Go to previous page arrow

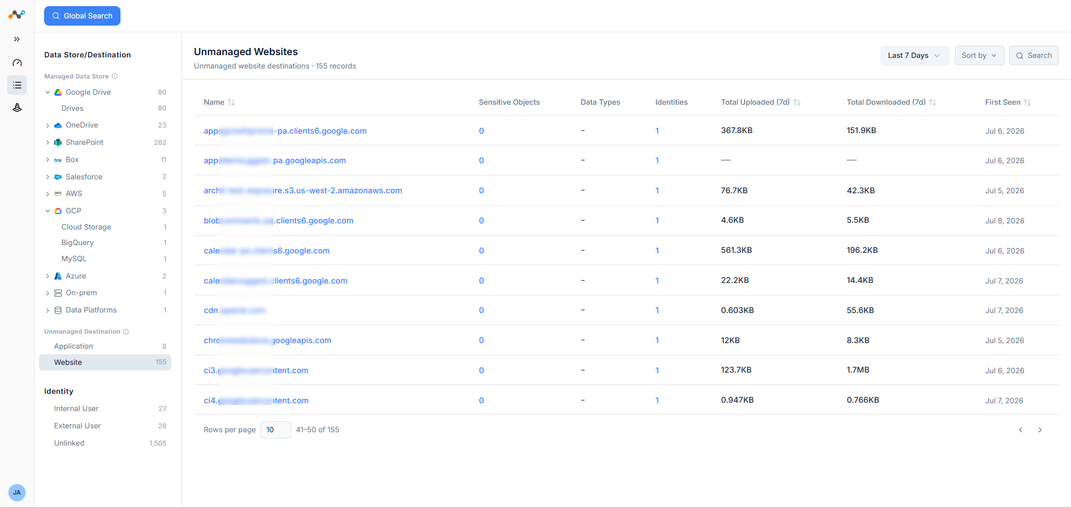[1021, 430]
